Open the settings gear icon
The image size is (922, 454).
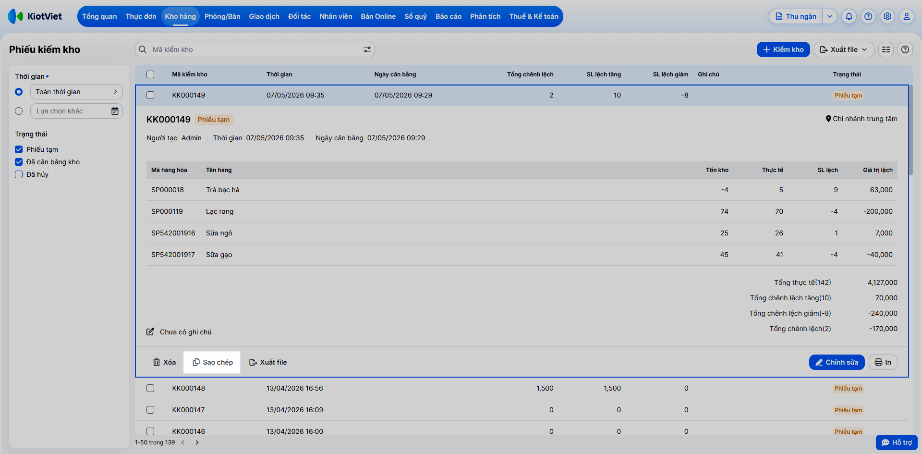click(887, 16)
